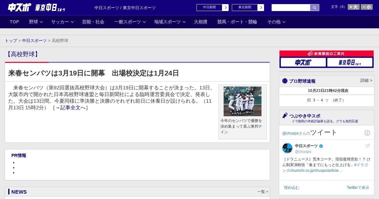This screenshot has width=379, height=199.
Task: Open 競馬・ボート・競輪 menu item
Action: point(237,22)
